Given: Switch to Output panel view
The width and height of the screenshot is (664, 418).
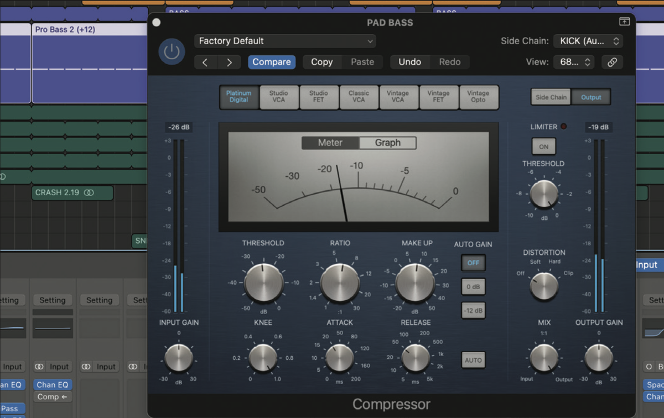Looking at the screenshot, I should (591, 97).
